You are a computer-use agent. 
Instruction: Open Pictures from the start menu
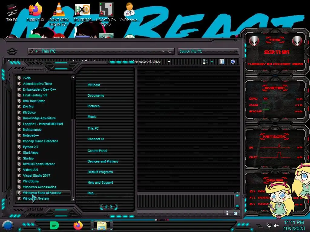click(94, 106)
